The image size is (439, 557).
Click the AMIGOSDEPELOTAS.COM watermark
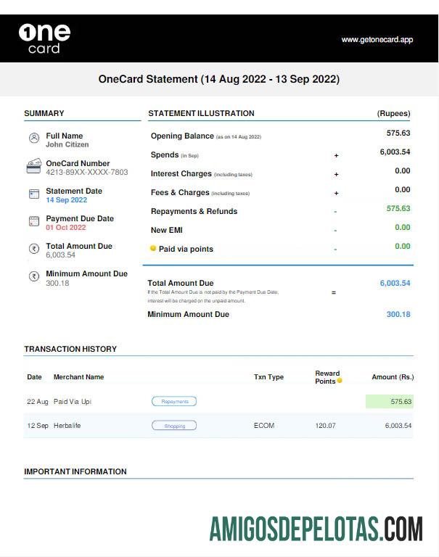(316, 529)
